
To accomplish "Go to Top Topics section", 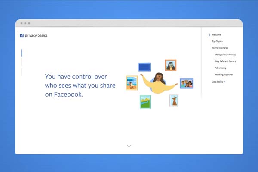I will point(217,41).
